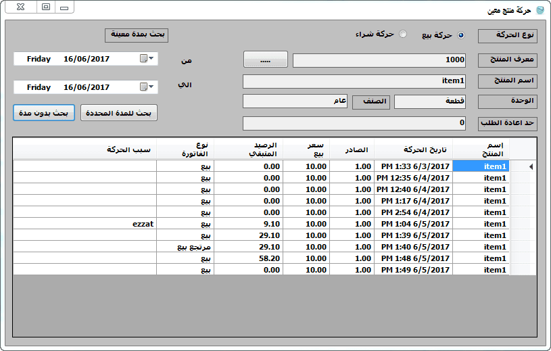Click the سعر بيع column header
551x351 pixels.
(x=306, y=149)
